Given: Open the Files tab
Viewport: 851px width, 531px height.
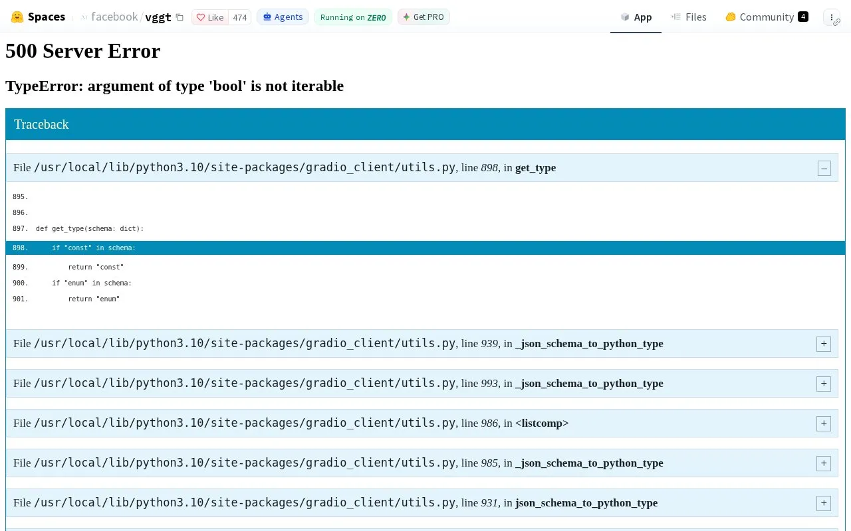Looking at the screenshot, I should point(689,17).
